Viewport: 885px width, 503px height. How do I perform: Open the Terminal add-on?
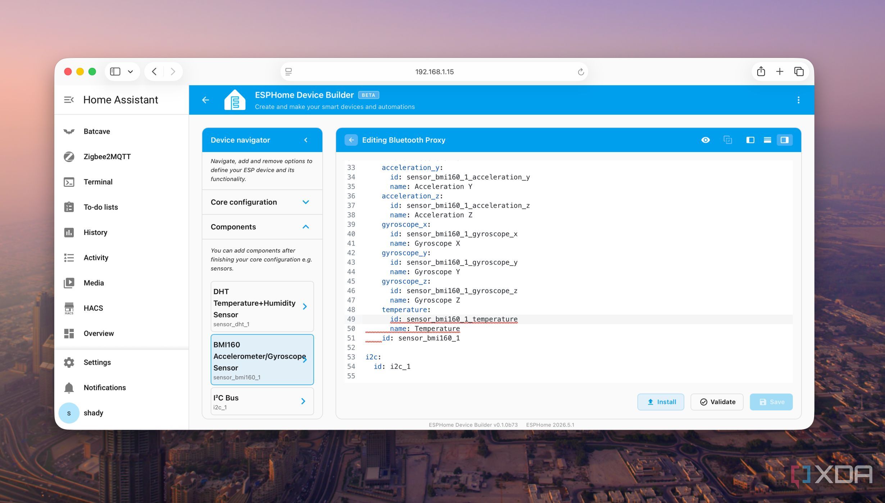click(x=122, y=182)
